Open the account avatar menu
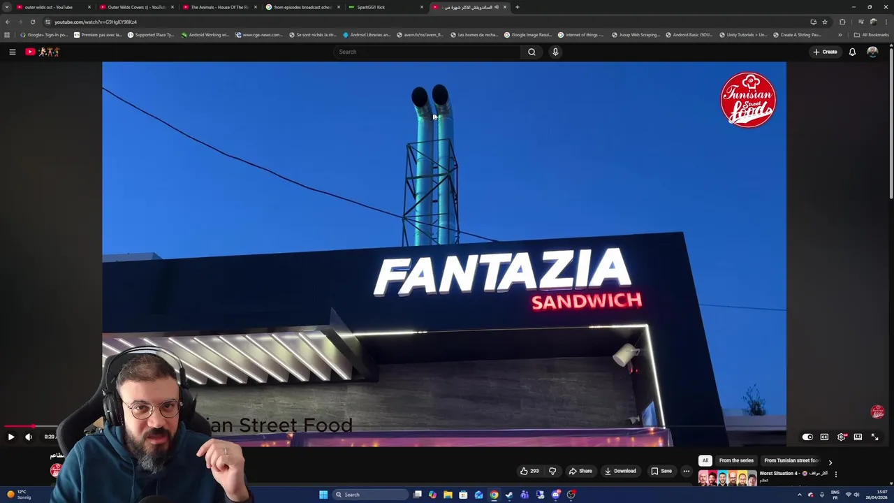The height and width of the screenshot is (503, 894). point(872,52)
